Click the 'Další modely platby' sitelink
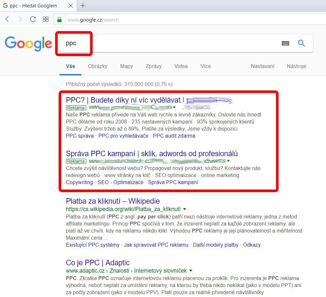 coord(216,245)
